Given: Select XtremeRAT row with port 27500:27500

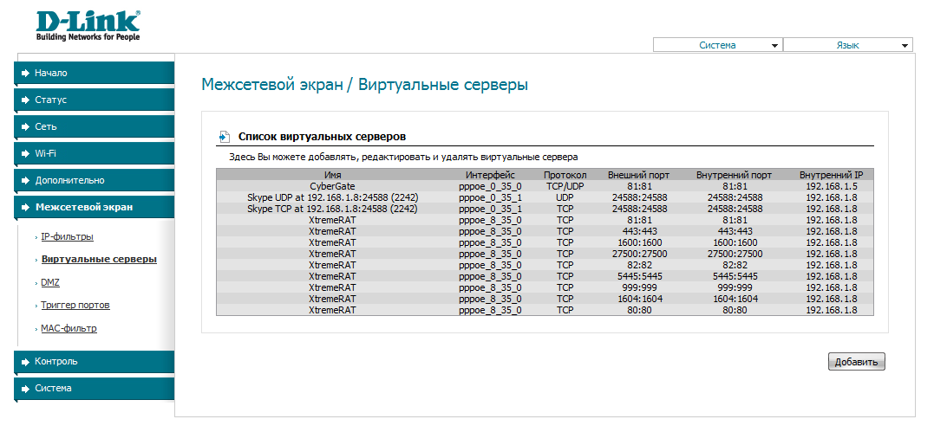Looking at the screenshot, I should click(545, 254).
